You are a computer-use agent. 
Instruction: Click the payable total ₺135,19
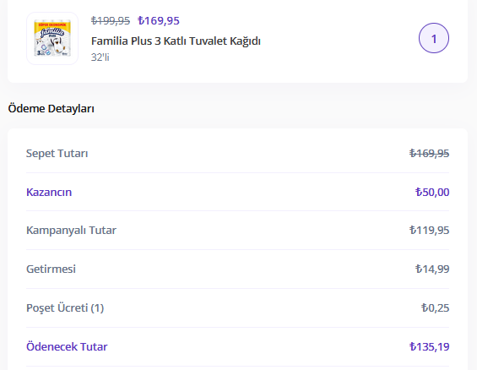(429, 347)
